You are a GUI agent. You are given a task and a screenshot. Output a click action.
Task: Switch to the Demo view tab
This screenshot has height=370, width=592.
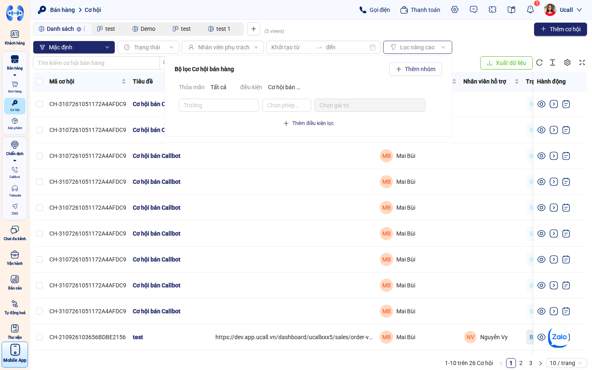pyautogui.click(x=144, y=29)
